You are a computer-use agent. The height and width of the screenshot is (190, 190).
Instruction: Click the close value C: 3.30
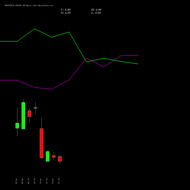66,10
